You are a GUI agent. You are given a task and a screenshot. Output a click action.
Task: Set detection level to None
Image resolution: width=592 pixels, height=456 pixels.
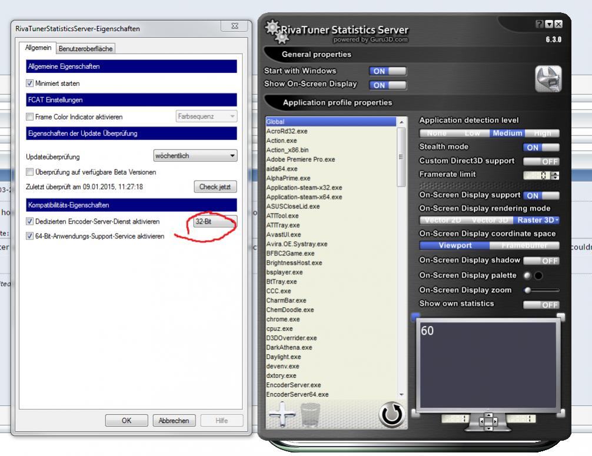(437, 133)
